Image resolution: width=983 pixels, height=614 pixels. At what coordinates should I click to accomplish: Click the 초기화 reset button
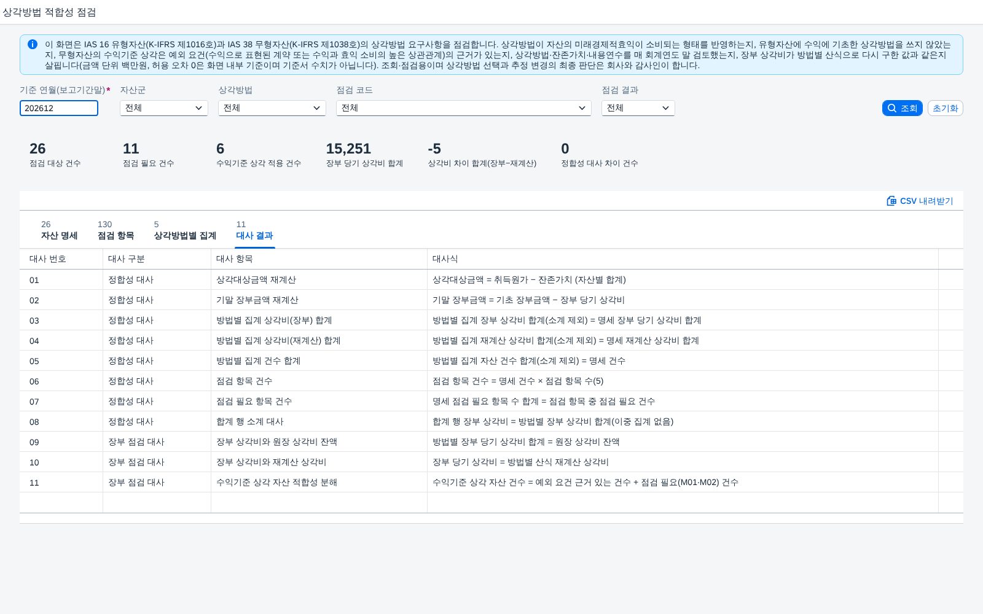point(945,108)
